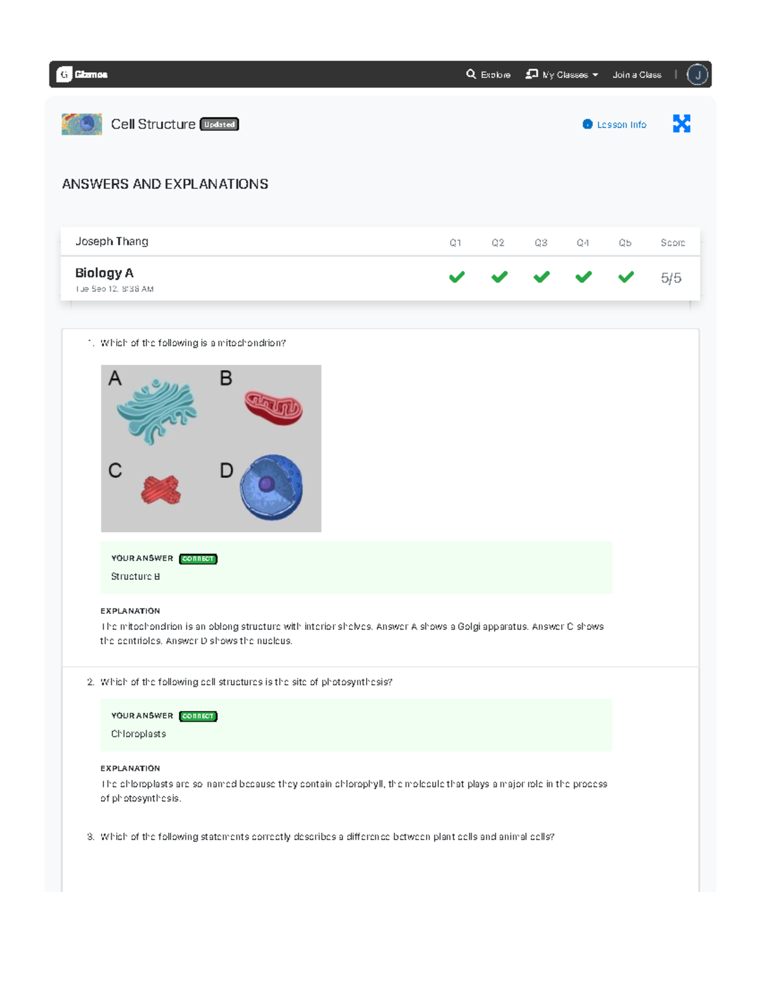Click the green checkmark under Q4
Screen dimensions: 761x984
[x=584, y=276]
